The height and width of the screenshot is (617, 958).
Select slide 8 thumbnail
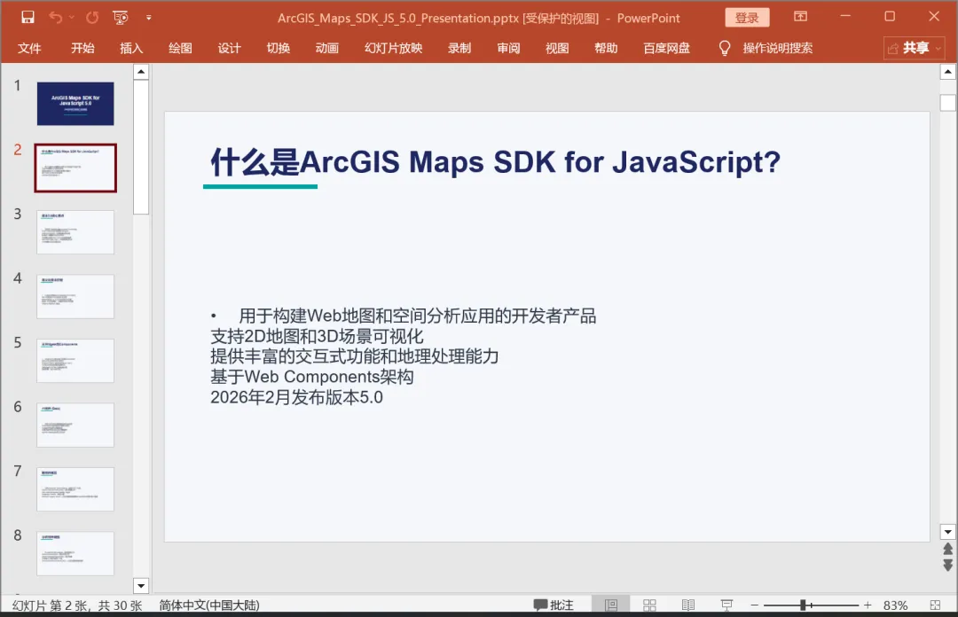click(x=75, y=553)
